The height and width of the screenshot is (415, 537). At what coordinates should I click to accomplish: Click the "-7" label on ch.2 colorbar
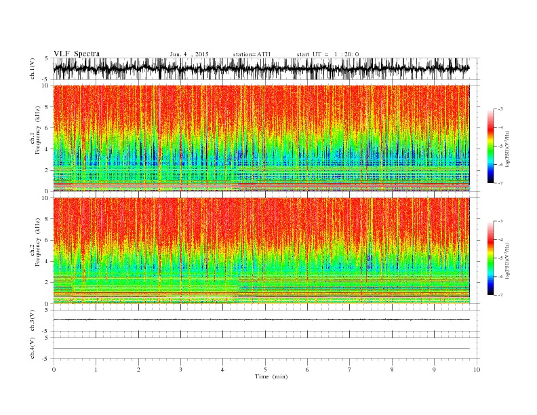click(x=500, y=295)
